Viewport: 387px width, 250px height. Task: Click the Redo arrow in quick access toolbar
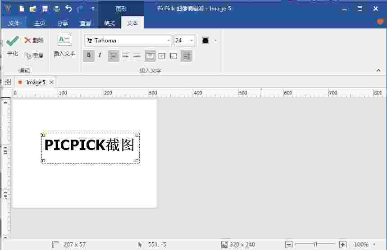click(x=80, y=9)
